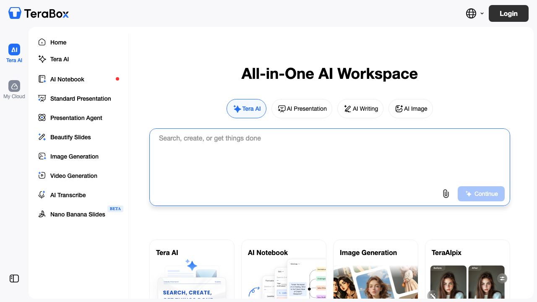Click the Tera AI sparkle sidebar icon
Viewport: 537px width, 302px height.
tap(42, 59)
